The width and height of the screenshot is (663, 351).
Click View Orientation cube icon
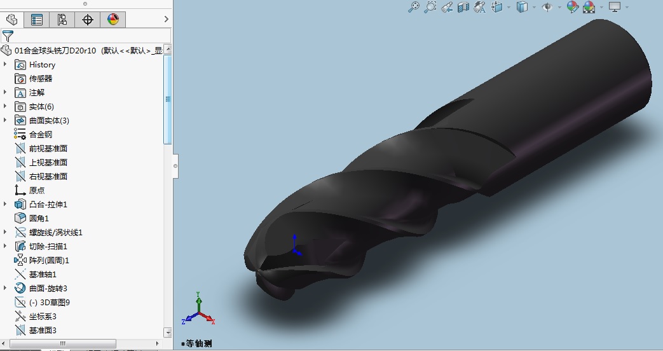tap(497, 7)
